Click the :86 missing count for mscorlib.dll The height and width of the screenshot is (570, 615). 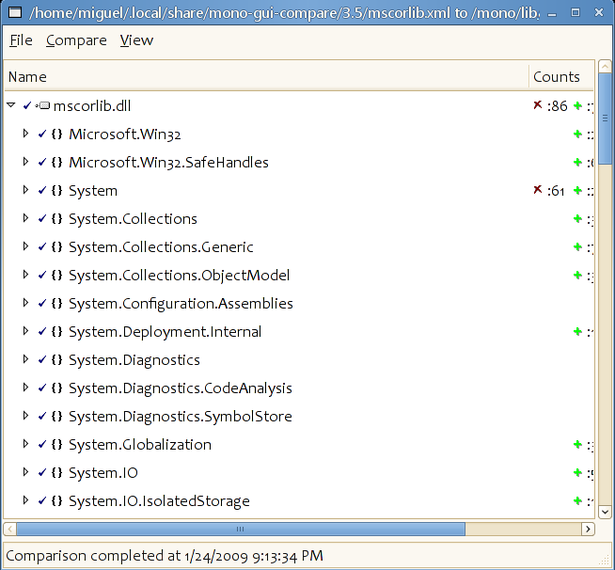(558, 106)
